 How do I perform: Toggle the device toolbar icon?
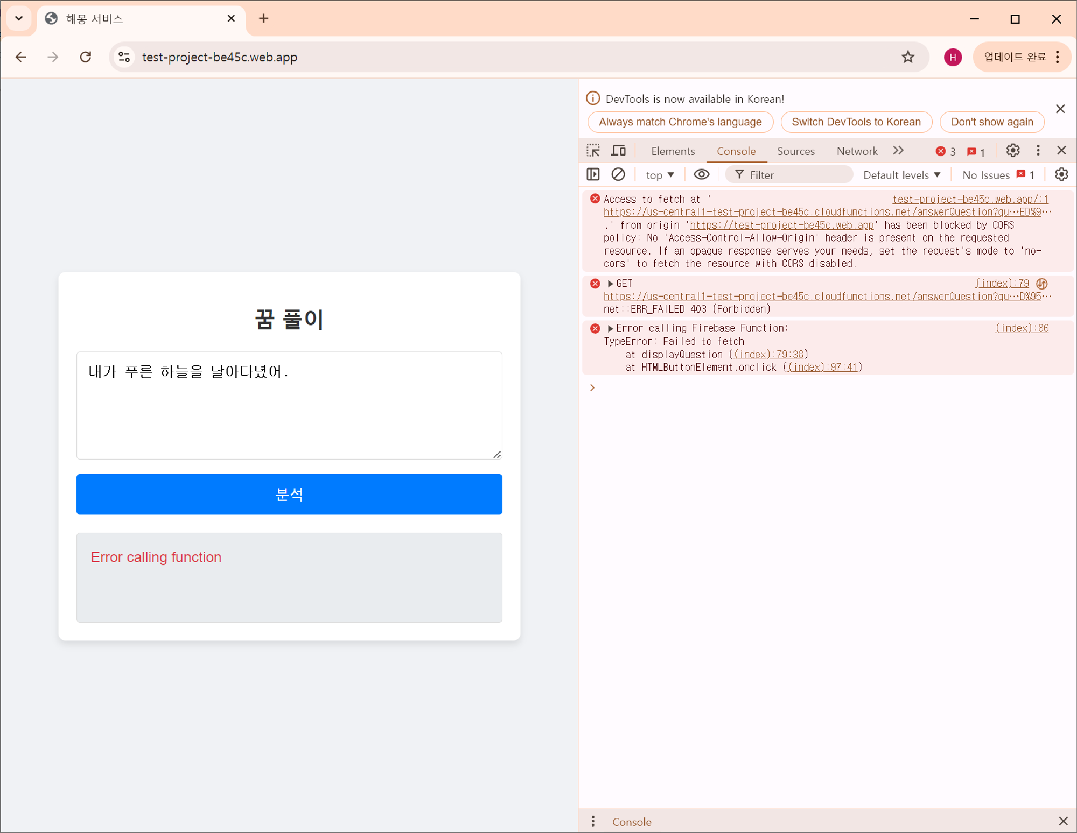[x=618, y=151]
